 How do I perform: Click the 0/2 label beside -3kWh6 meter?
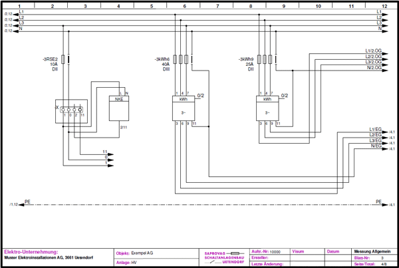point(201,96)
